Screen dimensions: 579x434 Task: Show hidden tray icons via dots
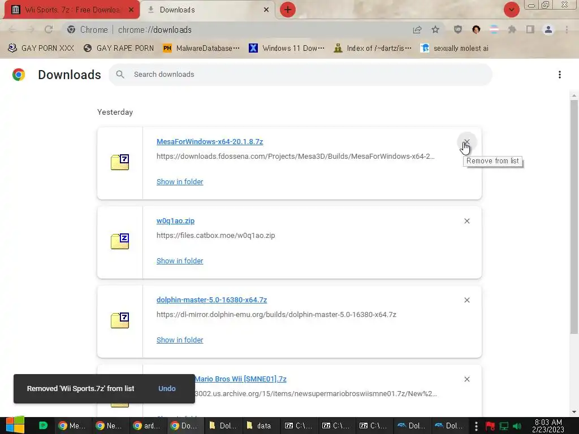[x=476, y=426]
